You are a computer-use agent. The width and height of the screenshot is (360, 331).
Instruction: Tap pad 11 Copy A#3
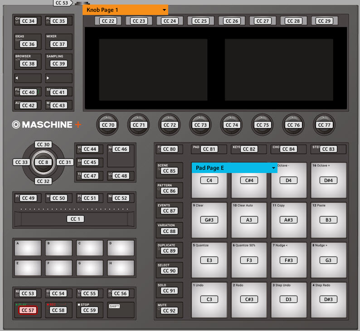(289, 220)
